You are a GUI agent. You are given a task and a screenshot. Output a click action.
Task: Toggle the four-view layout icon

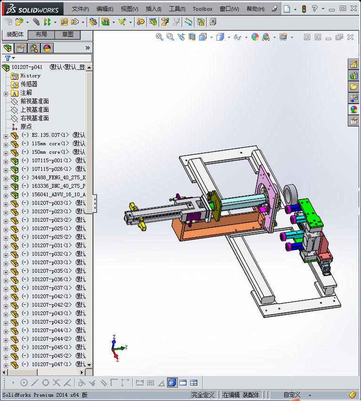point(194,383)
